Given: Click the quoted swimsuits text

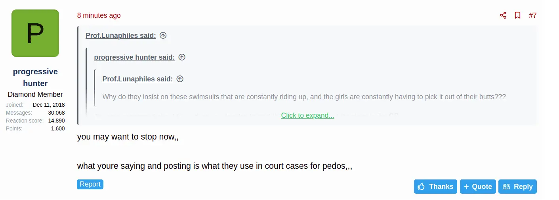Looking at the screenshot, I should (304, 97).
